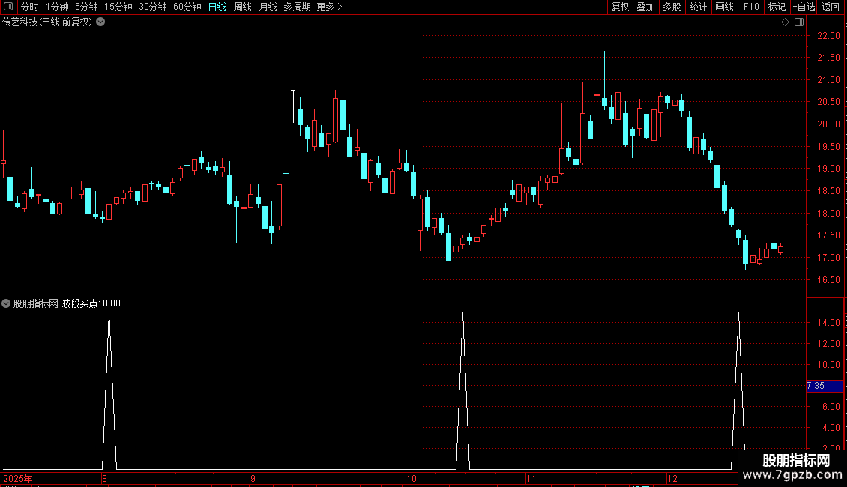Click the 传艺科技(日线.前复权) title
The width and height of the screenshot is (847, 487).
47,22
